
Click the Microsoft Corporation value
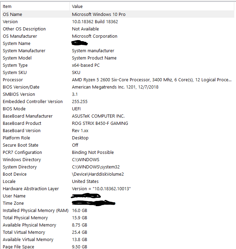pos(94,36)
